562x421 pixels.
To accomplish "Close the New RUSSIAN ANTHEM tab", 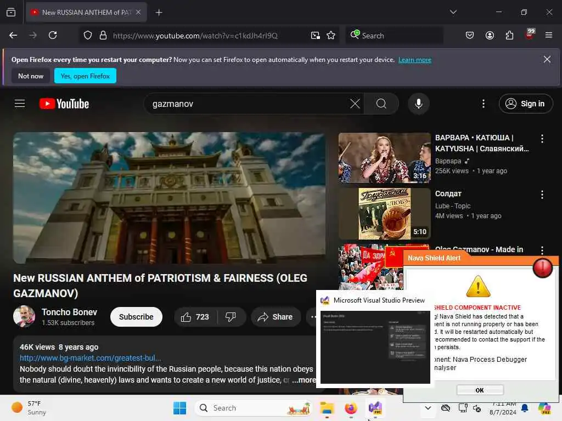I will pos(138,12).
